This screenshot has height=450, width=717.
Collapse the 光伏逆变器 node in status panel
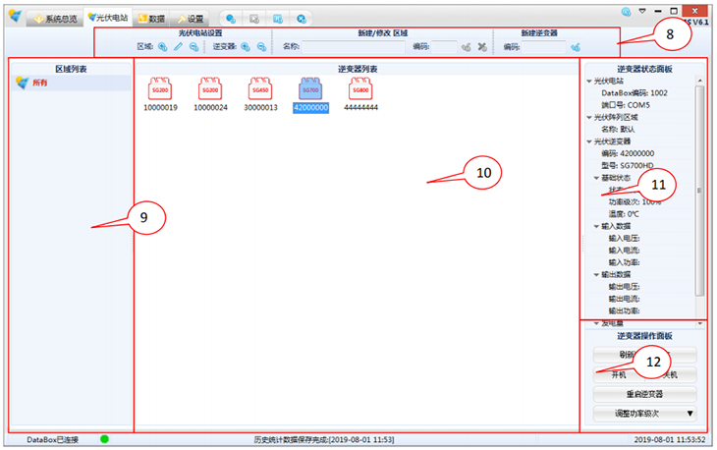(x=589, y=141)
